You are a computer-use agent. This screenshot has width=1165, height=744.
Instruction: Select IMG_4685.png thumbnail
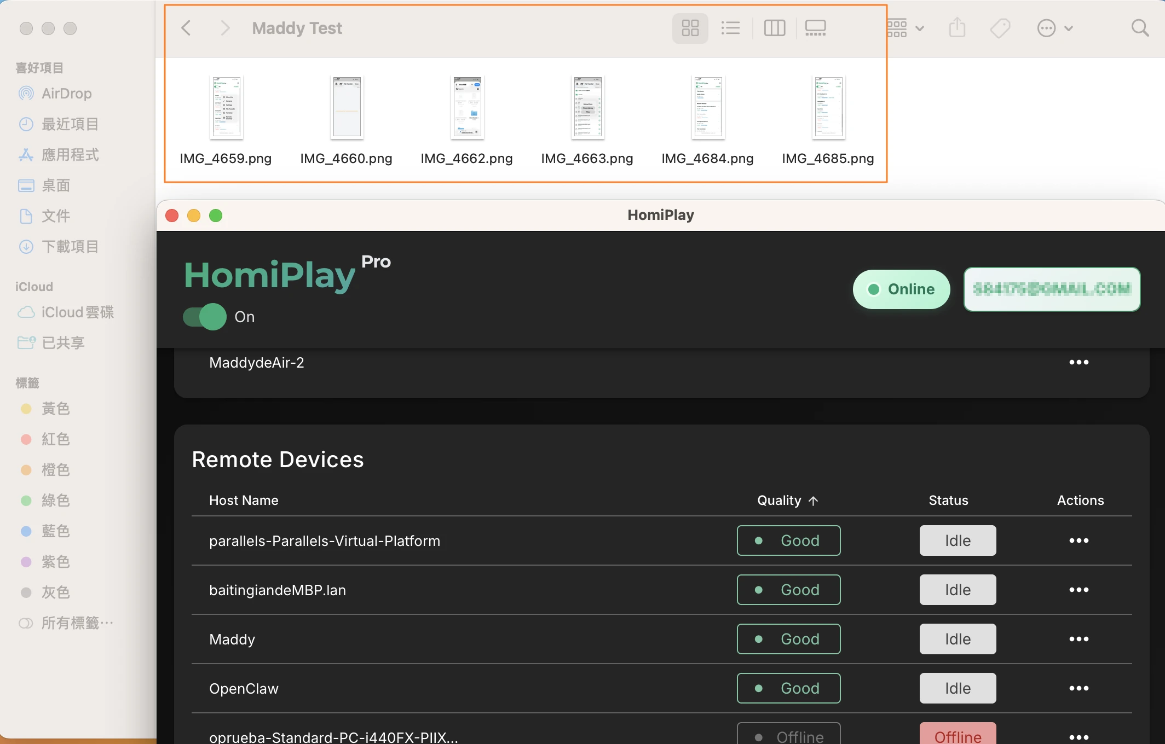pyautogui.click(x=828, y=107)
